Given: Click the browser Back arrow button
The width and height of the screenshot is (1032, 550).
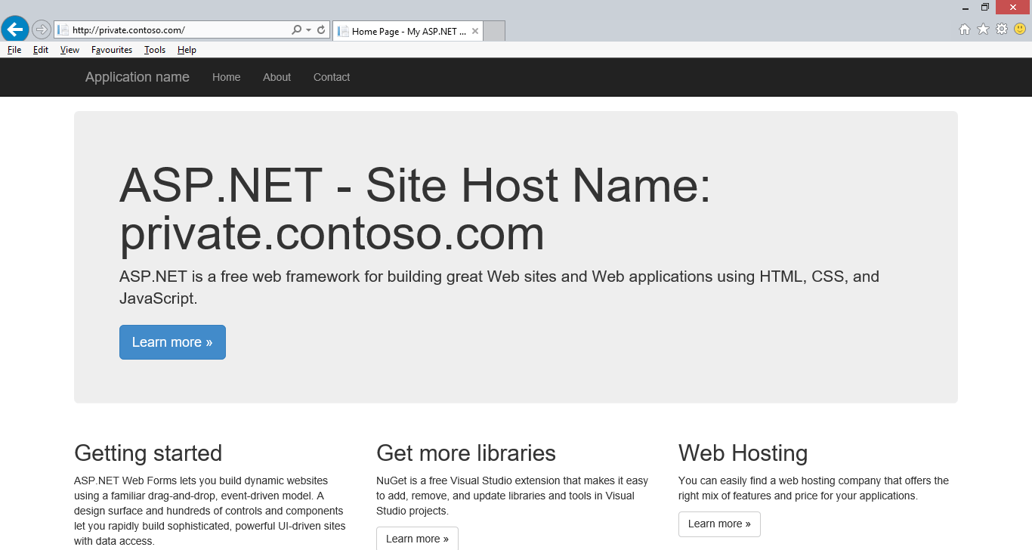Looking at the screenshot, I should tap(15, 29).
